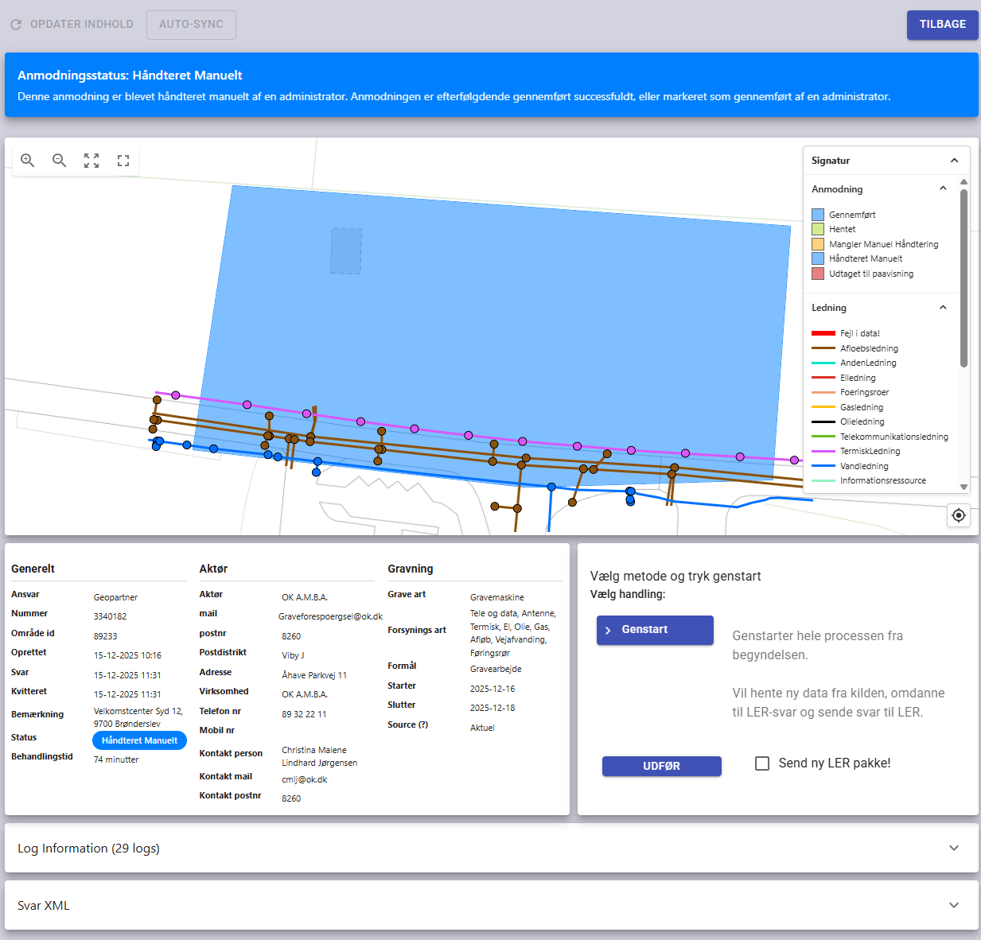981x940 pixels.
Task: Click the Fejl i data! legend line
Action: click(823, 333)
